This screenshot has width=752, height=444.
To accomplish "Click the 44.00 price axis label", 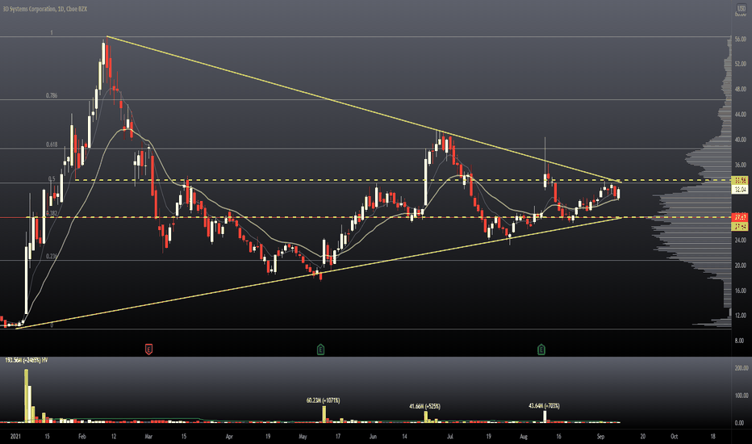I will (x=740, y=115).
